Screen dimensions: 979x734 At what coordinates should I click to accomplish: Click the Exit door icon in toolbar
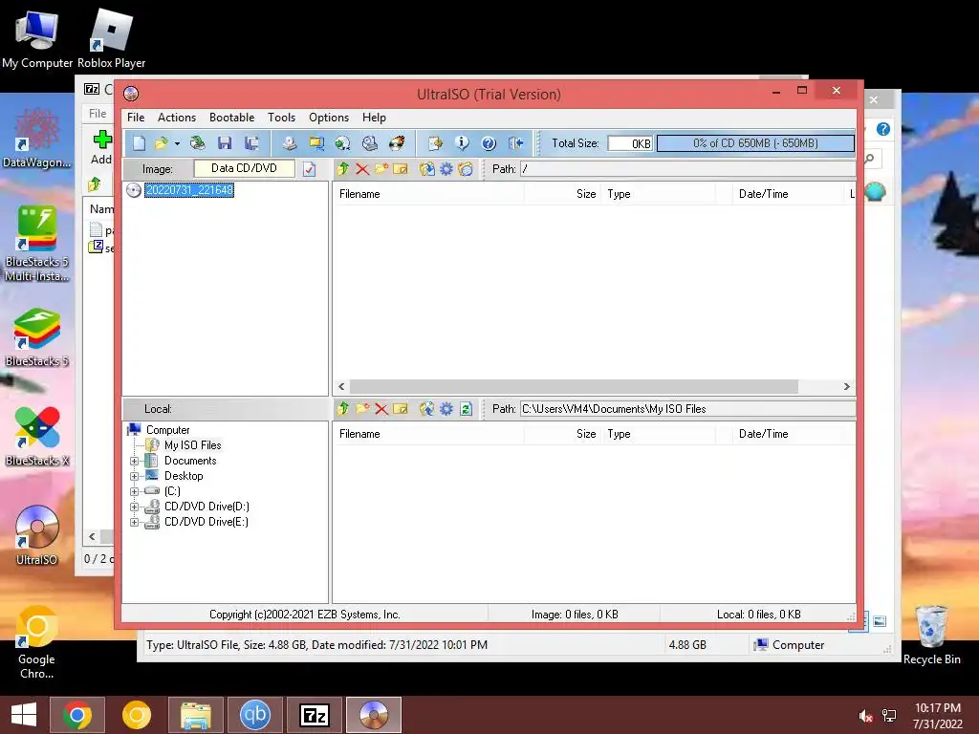[x=515, y=143]
